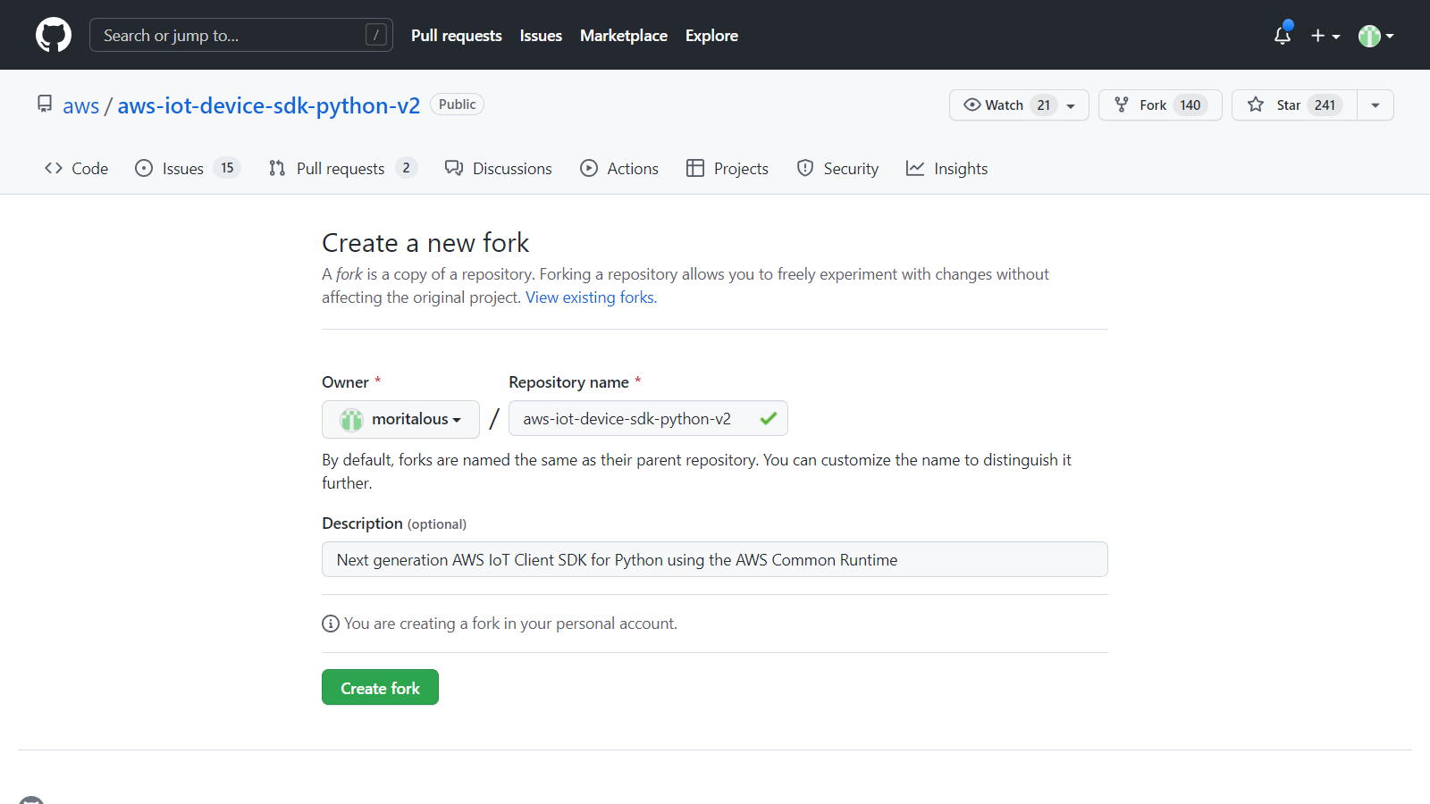Follow the View existing forks link
Image resolution: width=1430 pixels, height=804 pixels.
(x=591, y=297)
